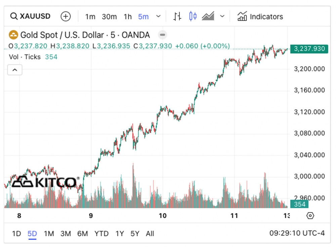This screenshot has width=336, height=247.
Task: Switch to the 1h interval
Action: tap(128, 16)
